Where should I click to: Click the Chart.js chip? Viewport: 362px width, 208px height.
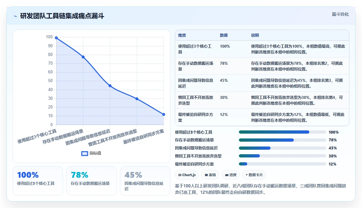pos(187,175)
